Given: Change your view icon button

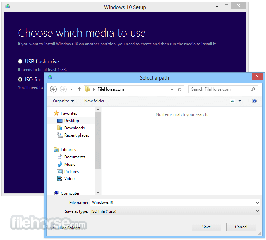Looking at the screenshot, I should coord(232,101).
